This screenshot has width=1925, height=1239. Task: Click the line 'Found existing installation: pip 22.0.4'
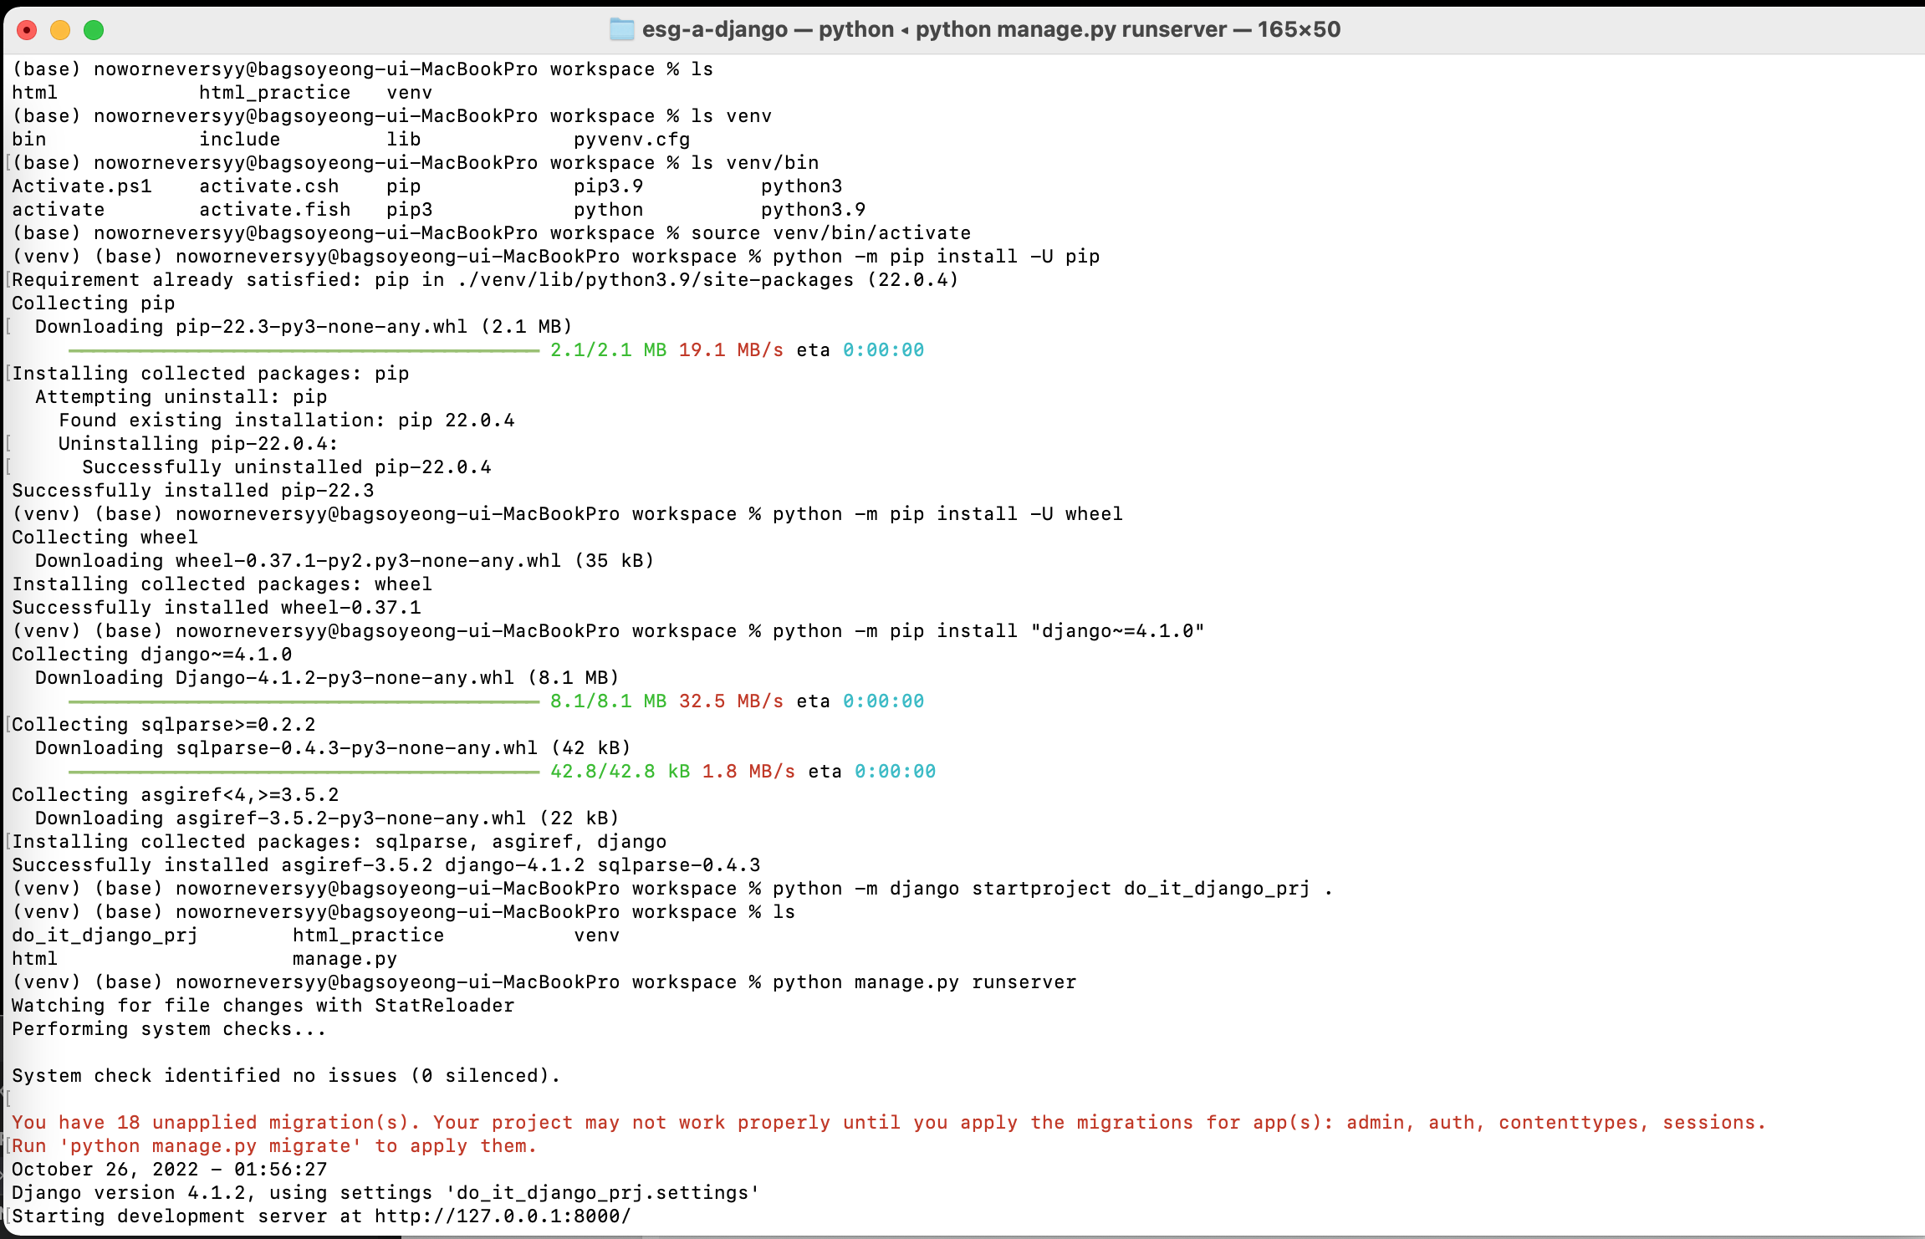click(x=287, y=421)
